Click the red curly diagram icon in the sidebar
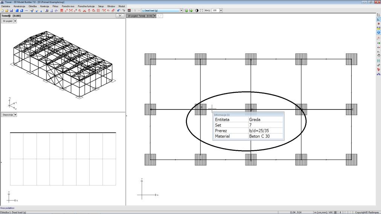Image resolution: width=381 pixels, height=214 pixels. click(x=378, y=70)
